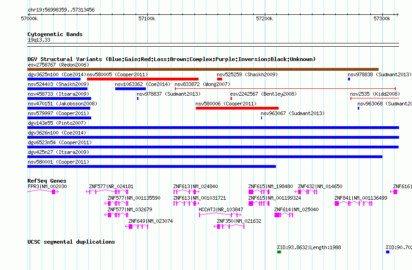This screenshot has height=270, width=412.
Task: Select the dgv143e55 (Pinto2007) long blue bar
Action: 213,128
